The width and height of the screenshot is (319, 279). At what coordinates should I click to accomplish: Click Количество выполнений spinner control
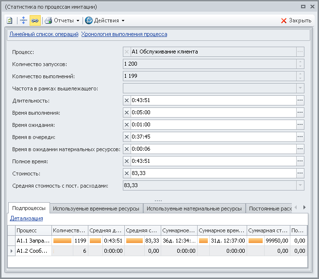point(300,76)
